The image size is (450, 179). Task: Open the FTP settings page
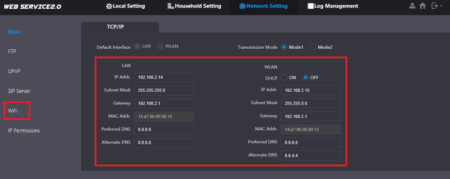(x=12, y=51)
